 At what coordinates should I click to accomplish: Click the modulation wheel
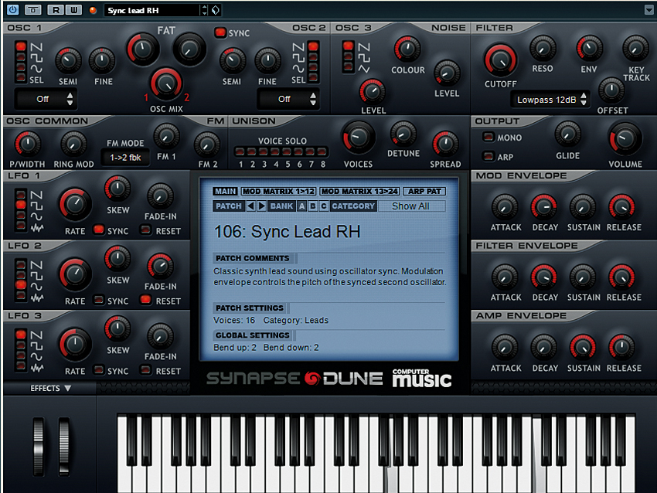pyautogui.click(x=64, y=445)
